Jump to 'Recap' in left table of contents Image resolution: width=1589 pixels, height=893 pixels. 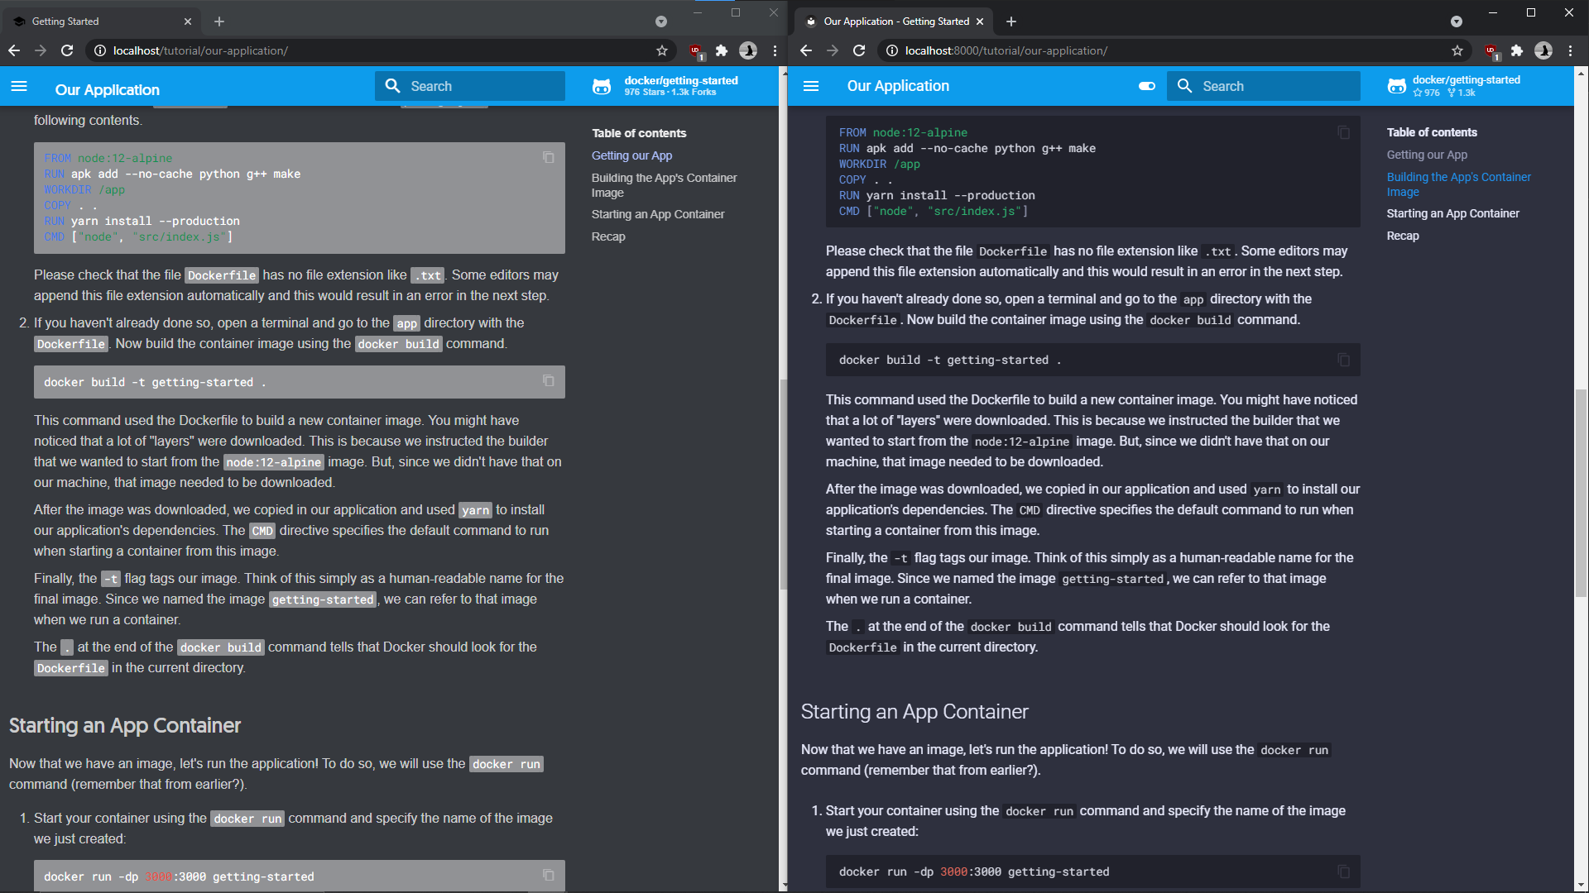click(608, 236)
